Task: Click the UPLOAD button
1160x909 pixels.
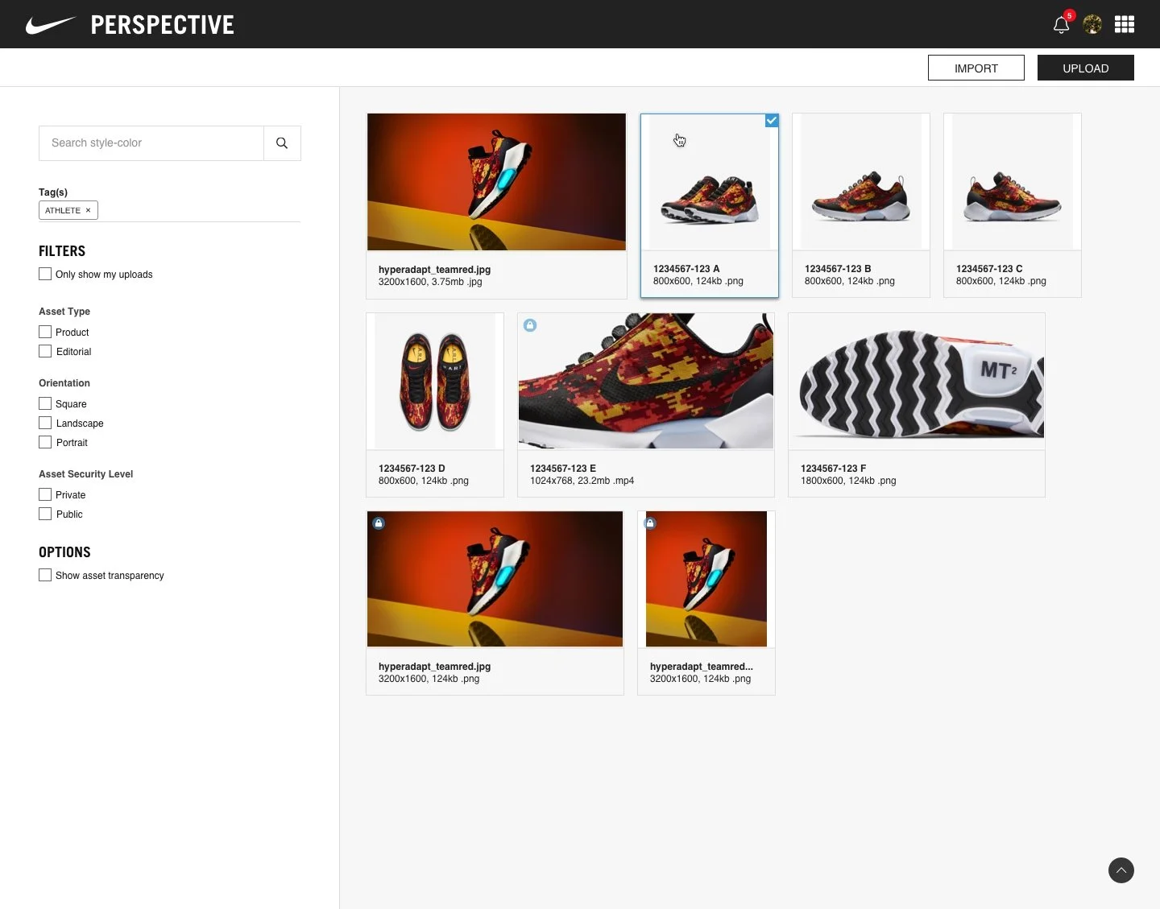Action: [x=1085, y=68]
